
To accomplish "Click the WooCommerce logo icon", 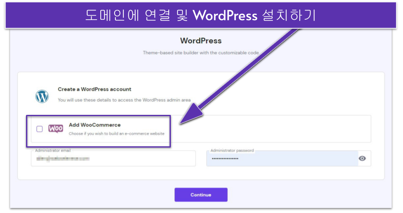I will click(x=55, y=129).
